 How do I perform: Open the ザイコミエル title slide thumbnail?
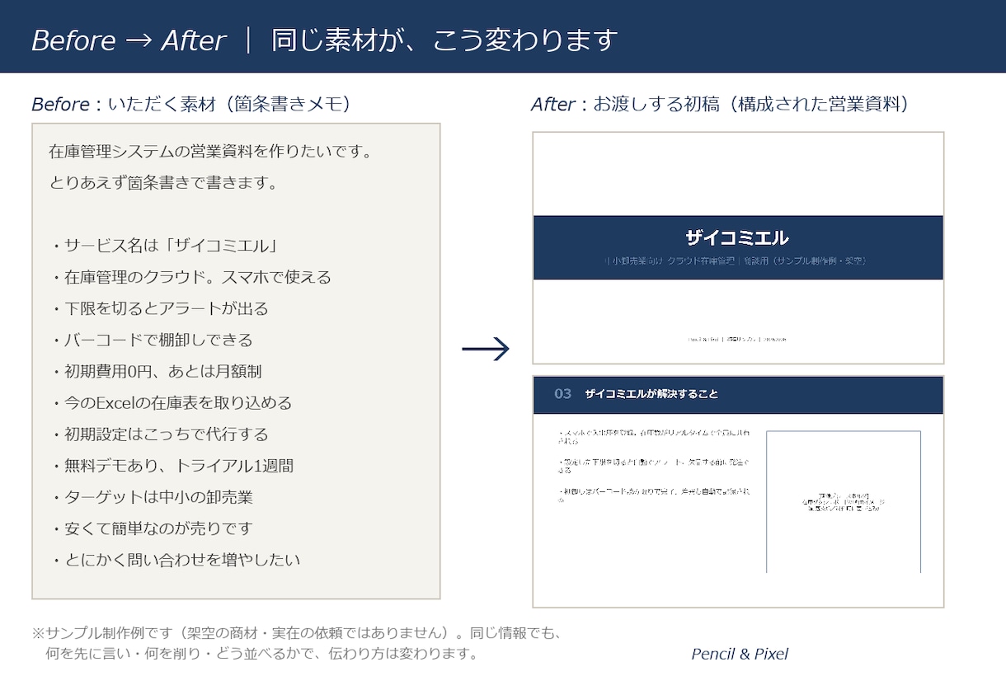pyautogui.click(x=738, y=248)
